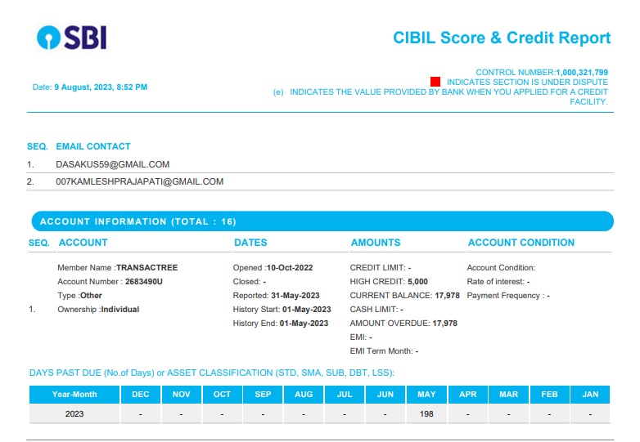Click the MAY column header in table
This screenshot has width=640, height=442.
pyautogui.click(x=426, y=395)
